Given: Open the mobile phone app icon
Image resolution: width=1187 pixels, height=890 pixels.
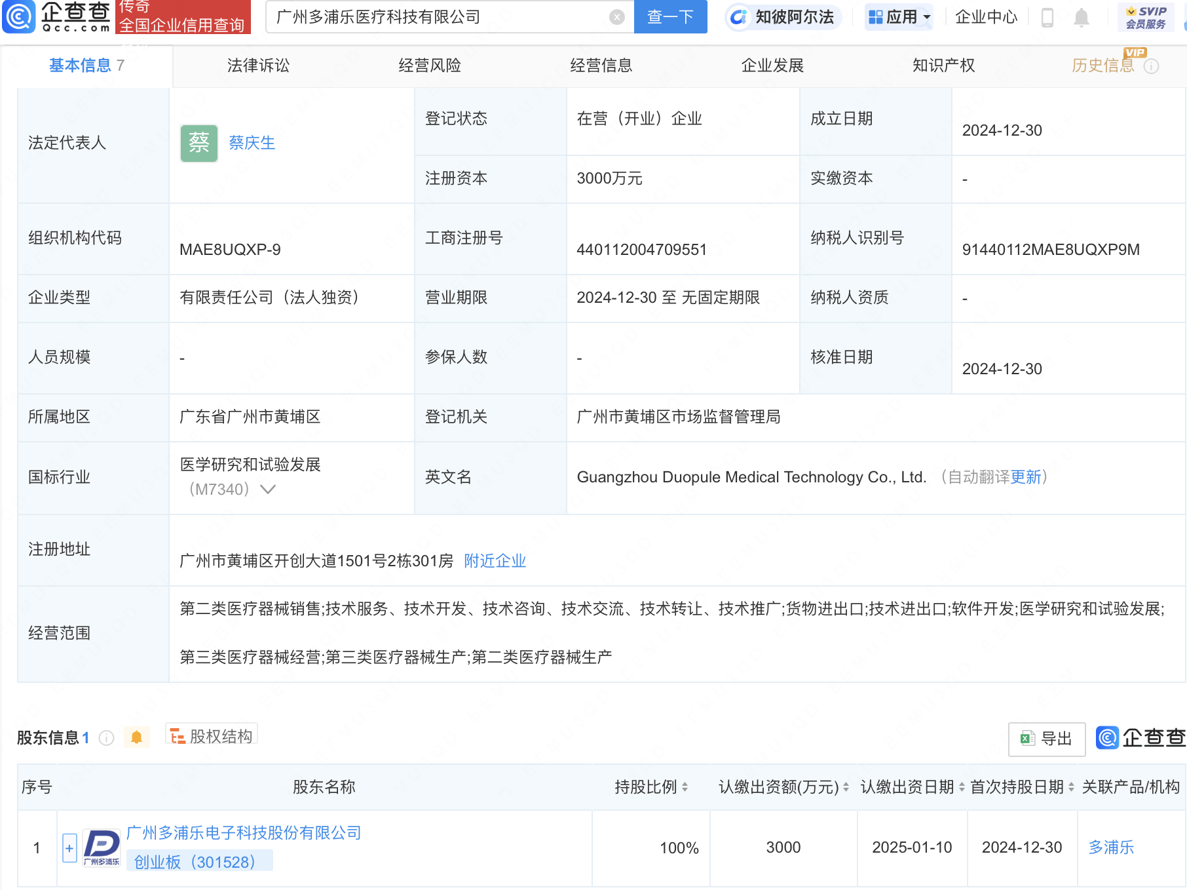Looking at the screenshot, I should point(1047,17).
